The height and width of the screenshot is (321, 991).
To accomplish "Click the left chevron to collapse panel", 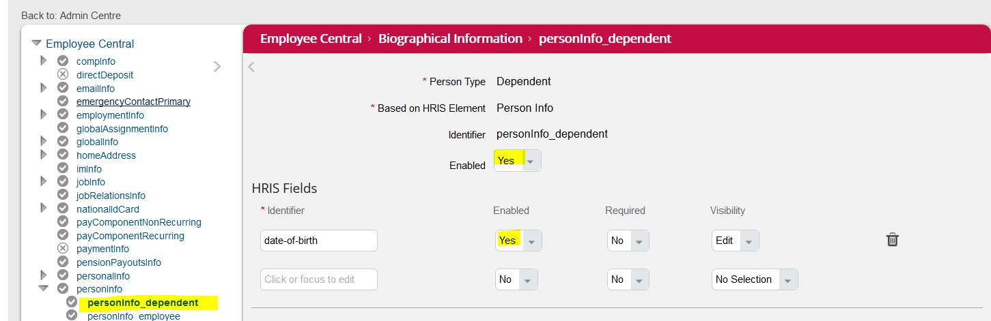I will tap(251, 67).
